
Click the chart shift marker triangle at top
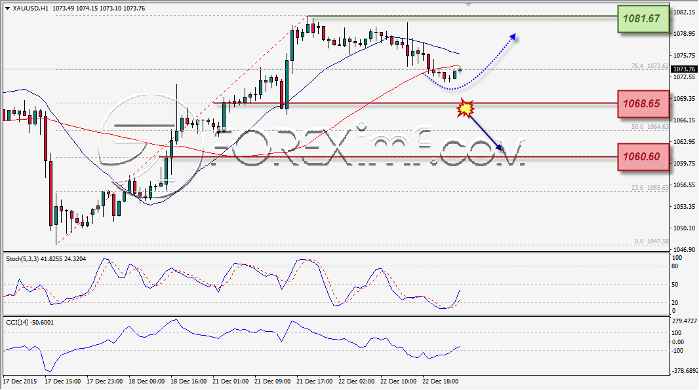pyautogui.click(x=468, y=5)
